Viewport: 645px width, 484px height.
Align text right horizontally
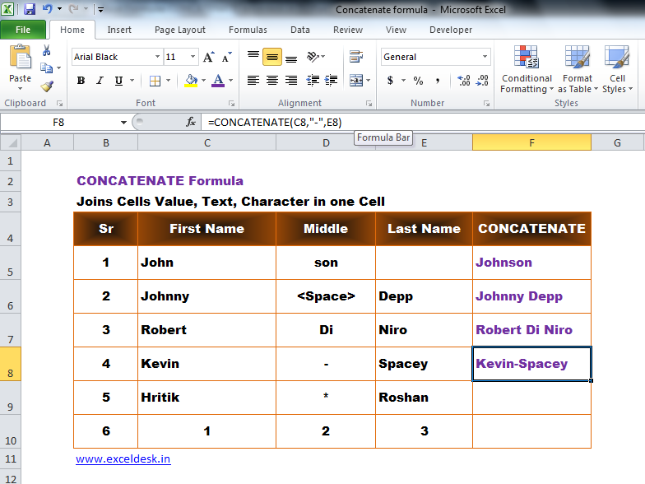[291, 81]
